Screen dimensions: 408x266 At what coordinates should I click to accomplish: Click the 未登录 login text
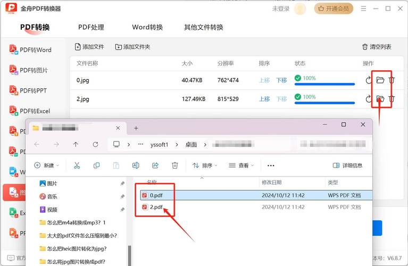[281, 9]
